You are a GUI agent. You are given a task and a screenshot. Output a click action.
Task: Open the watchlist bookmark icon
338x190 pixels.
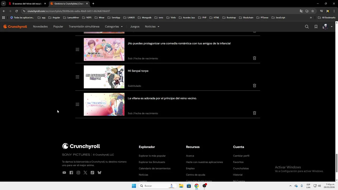(x=316, y=27)
